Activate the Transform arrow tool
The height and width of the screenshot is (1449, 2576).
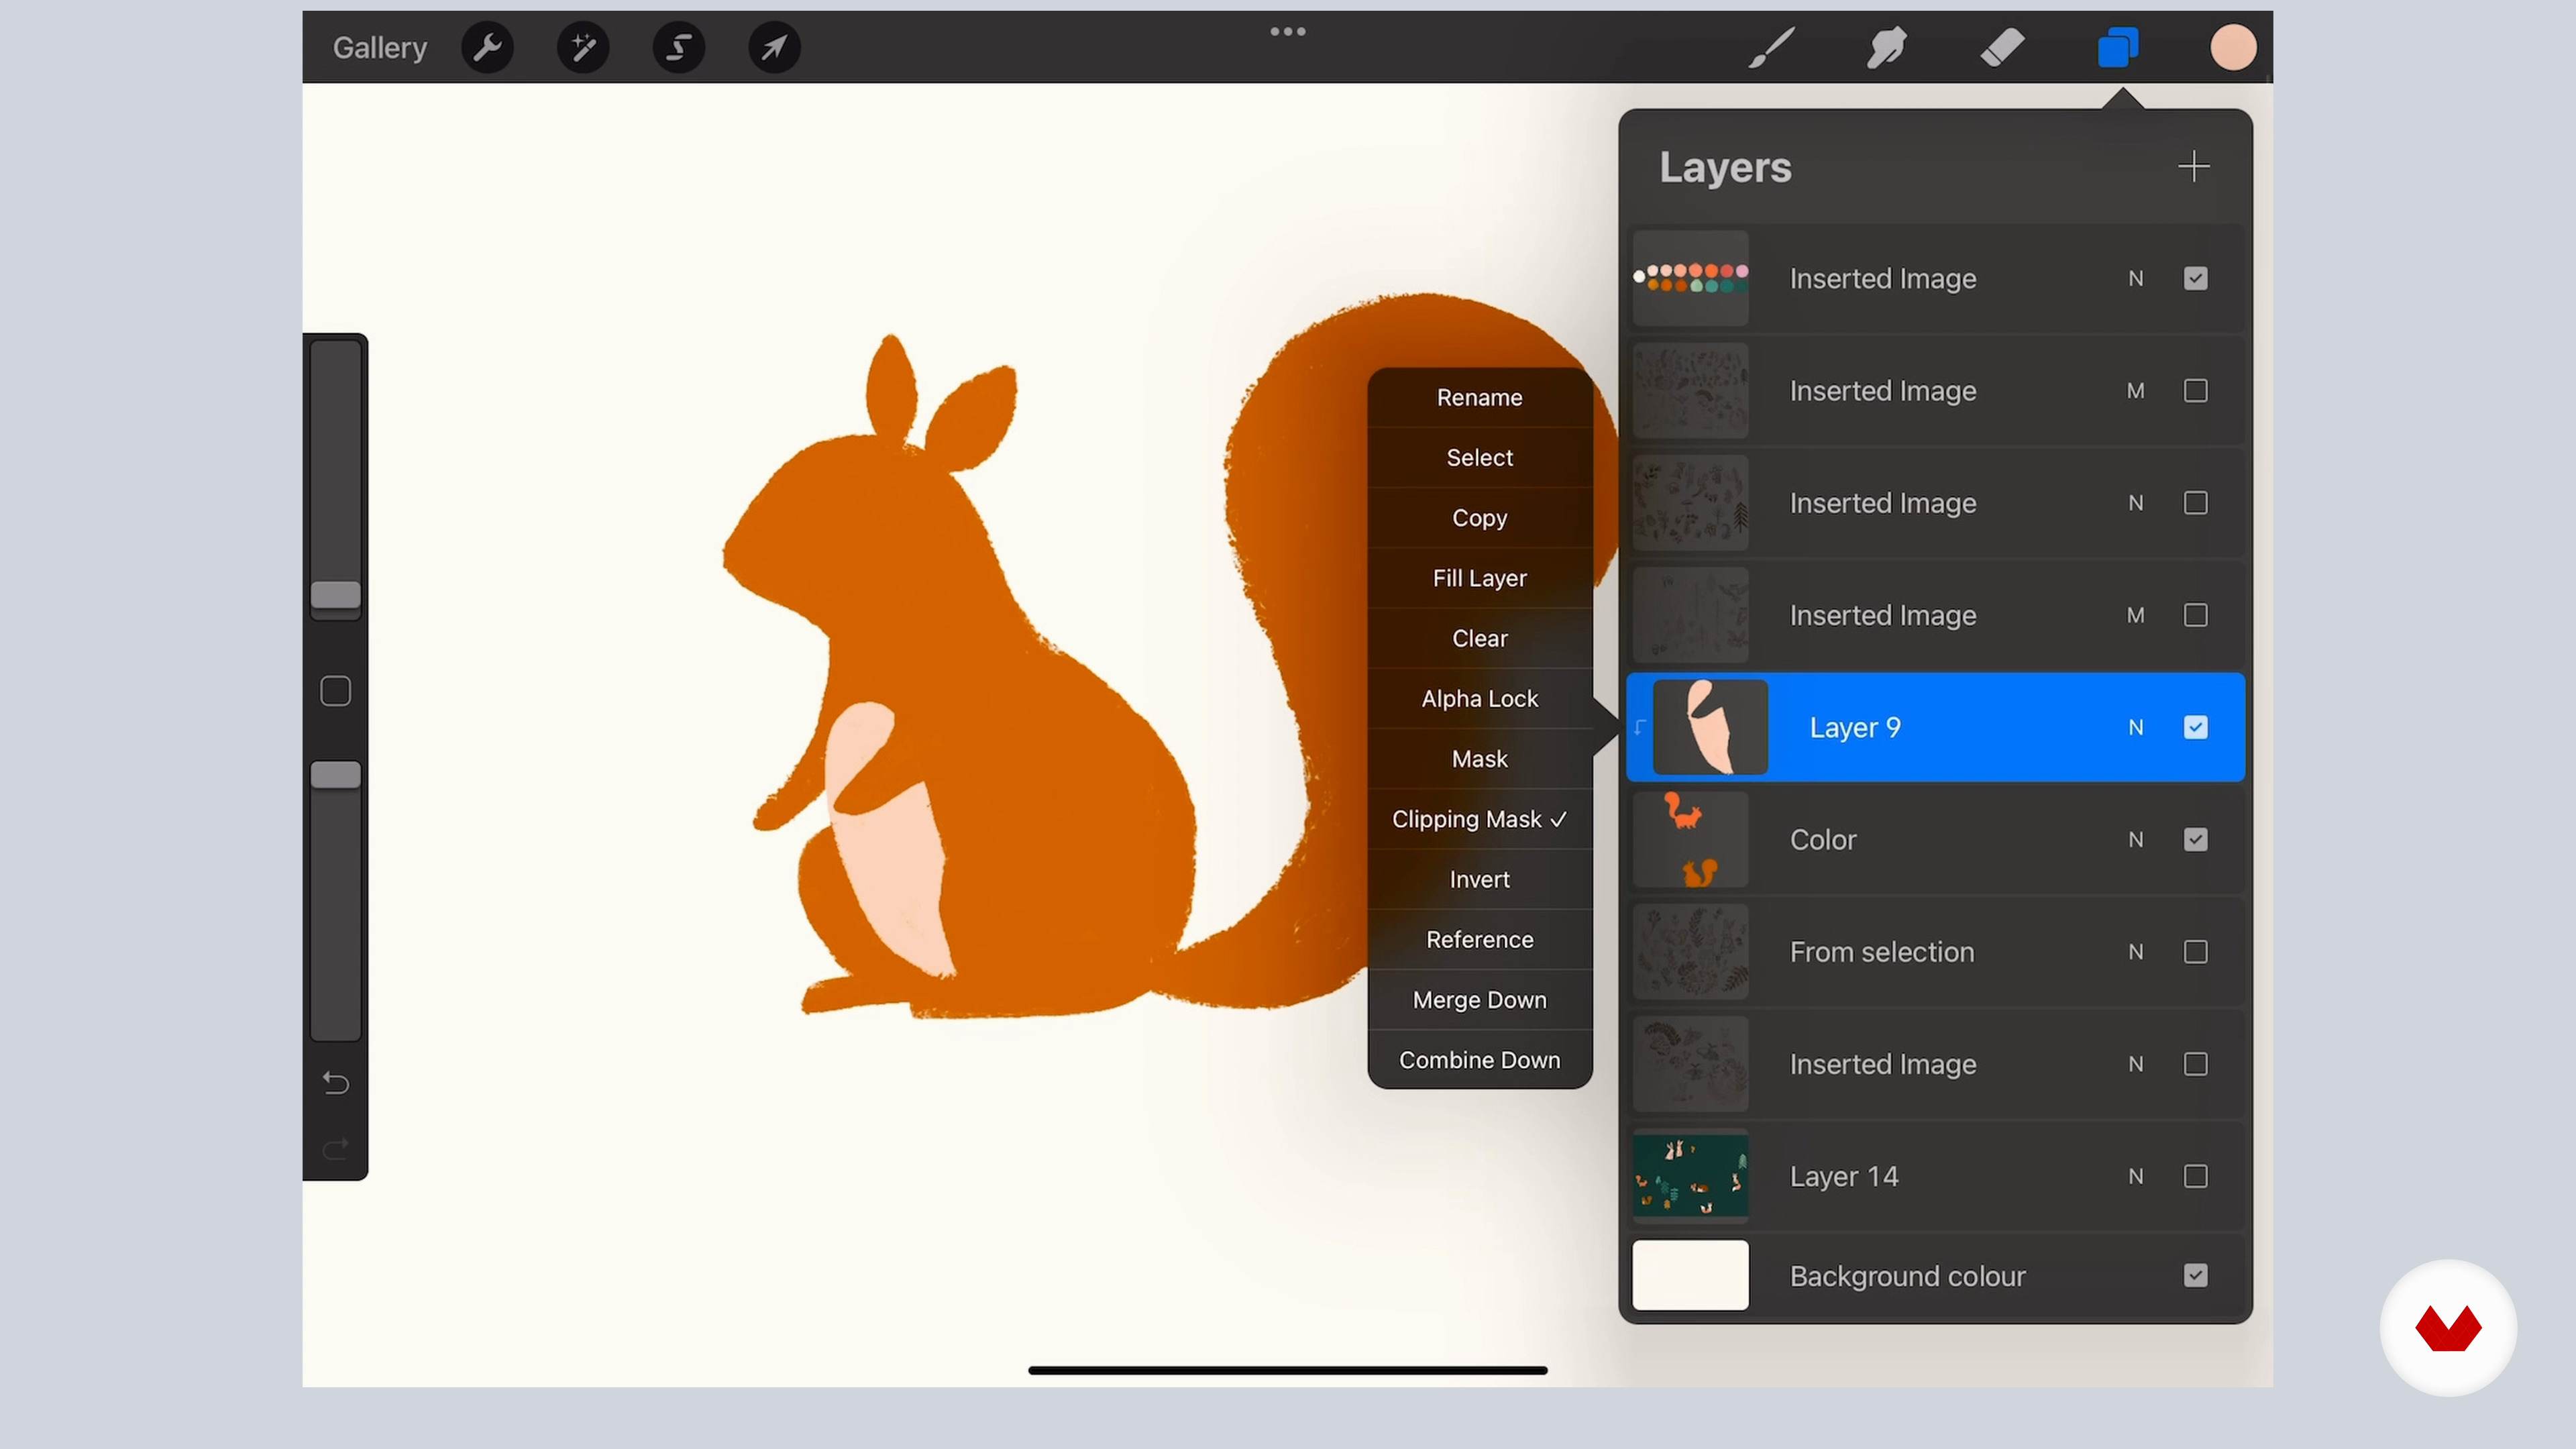pos(775,47)
